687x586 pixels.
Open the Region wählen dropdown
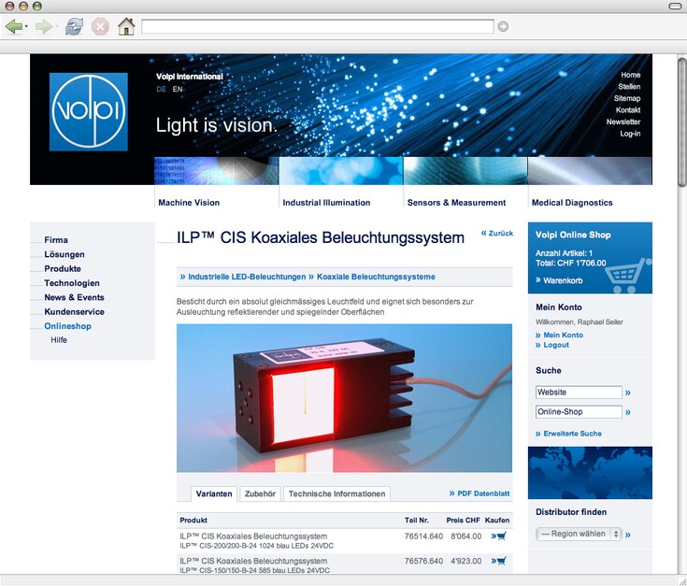[579, 534]
